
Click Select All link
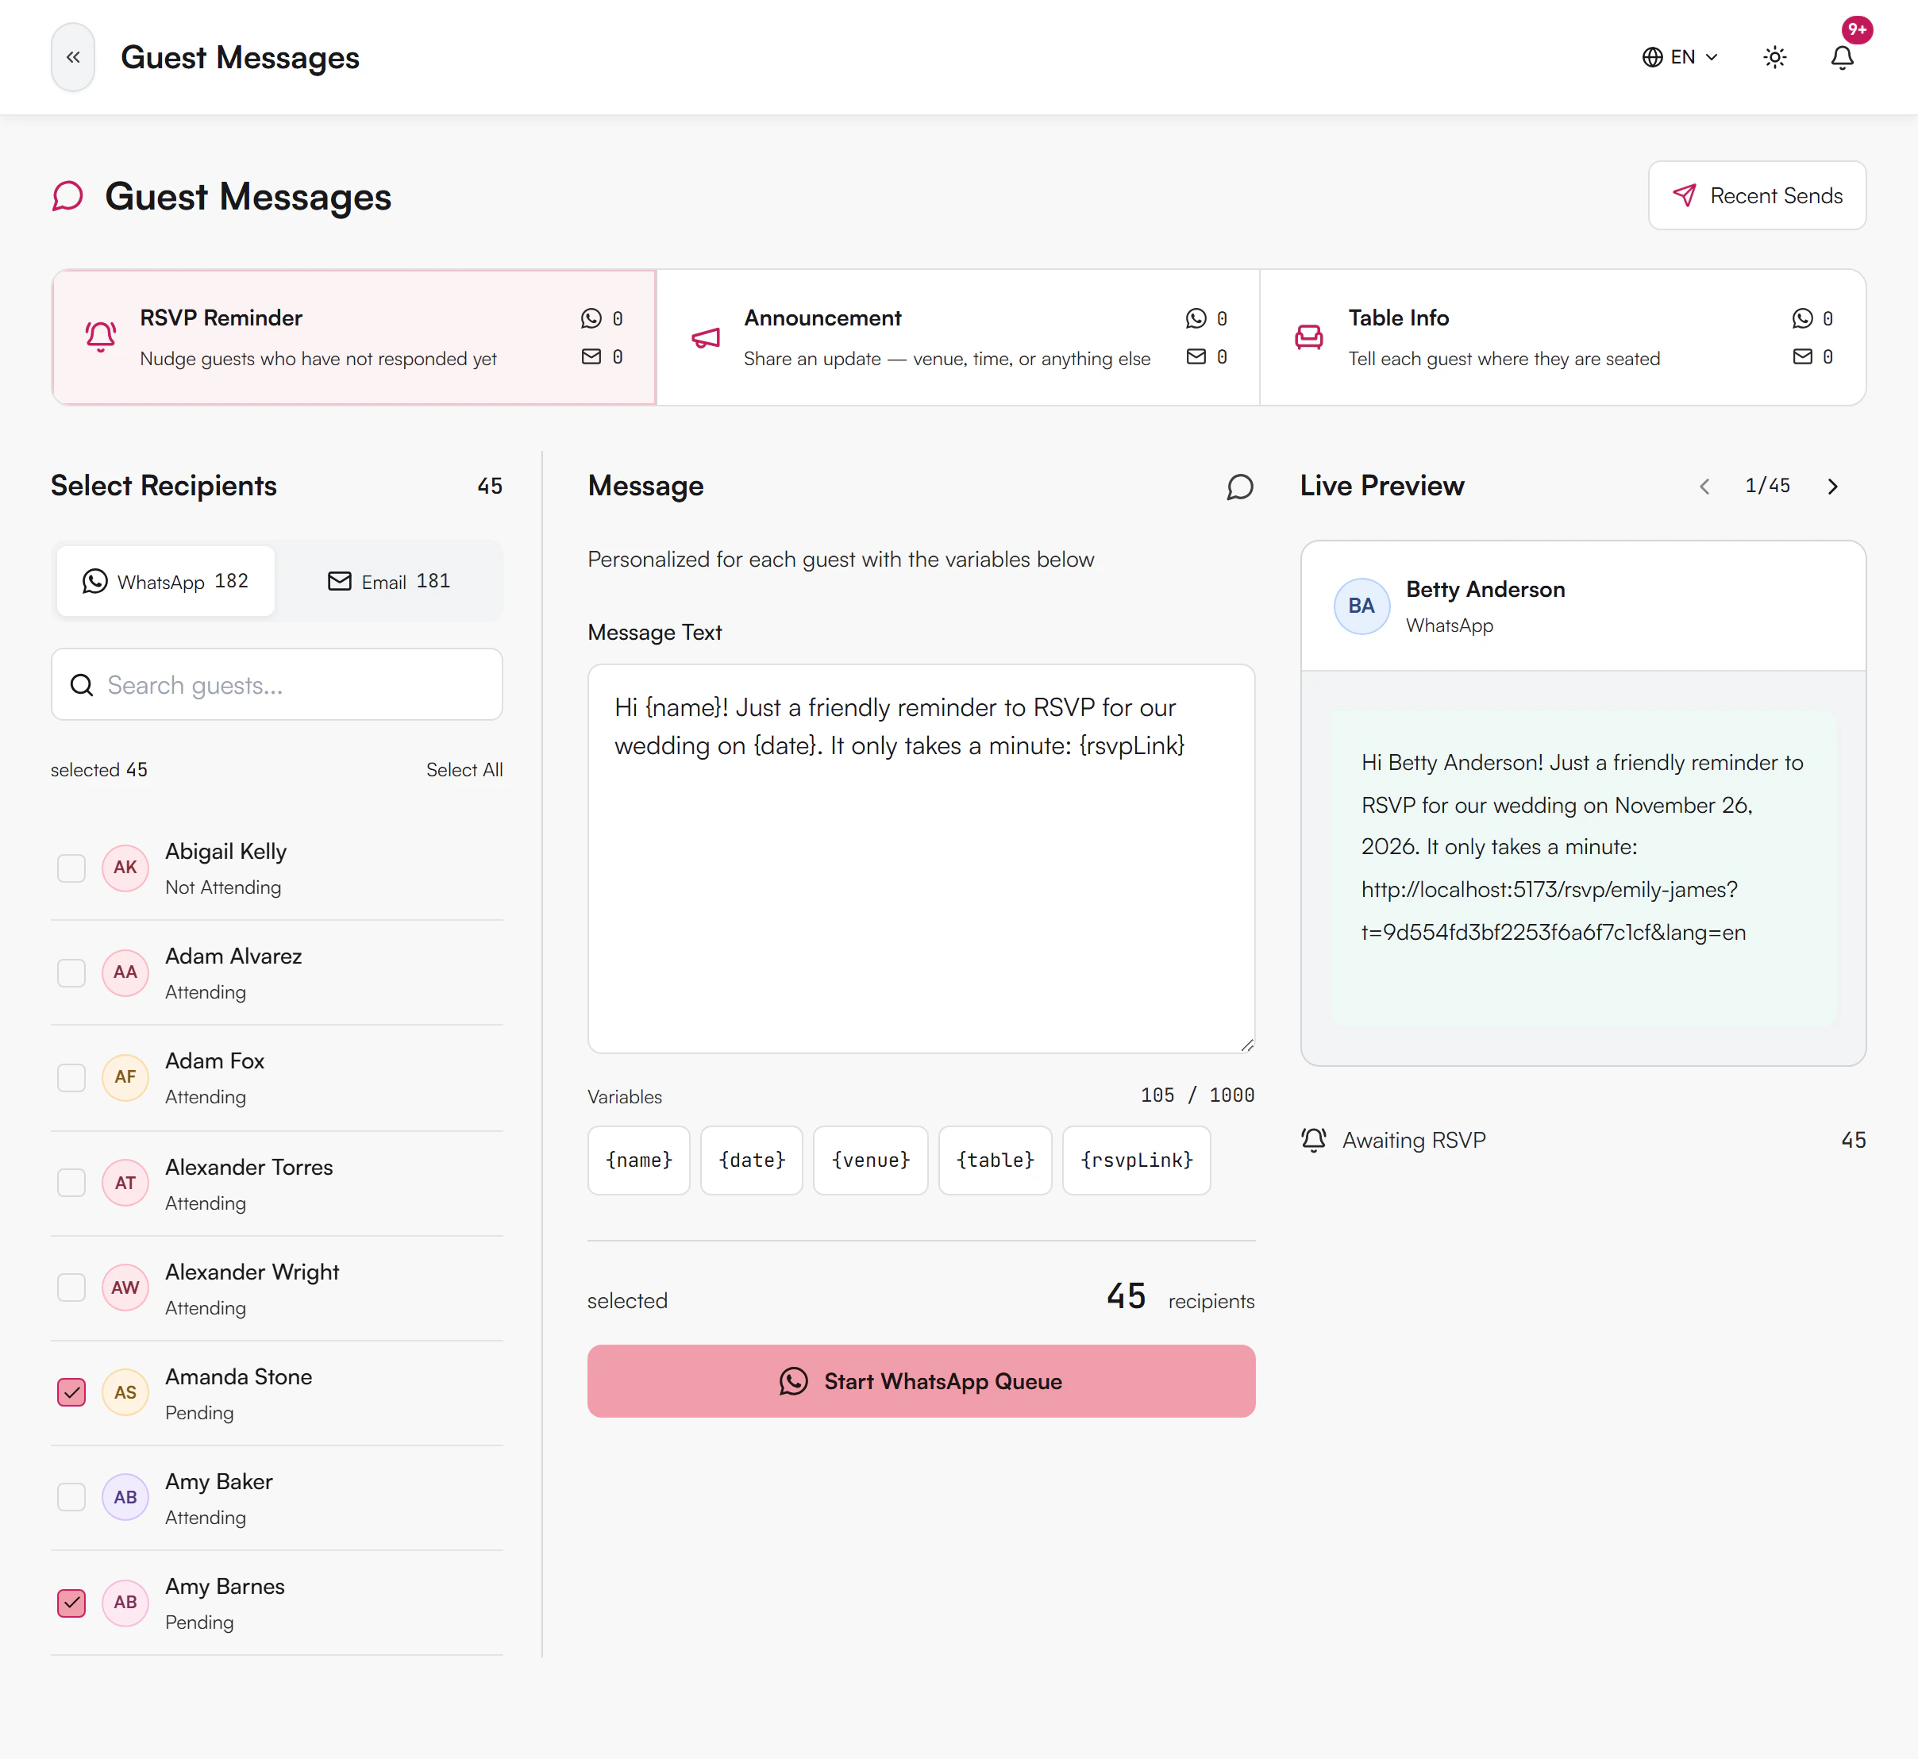pyautogui.click(x=464, y=770)
